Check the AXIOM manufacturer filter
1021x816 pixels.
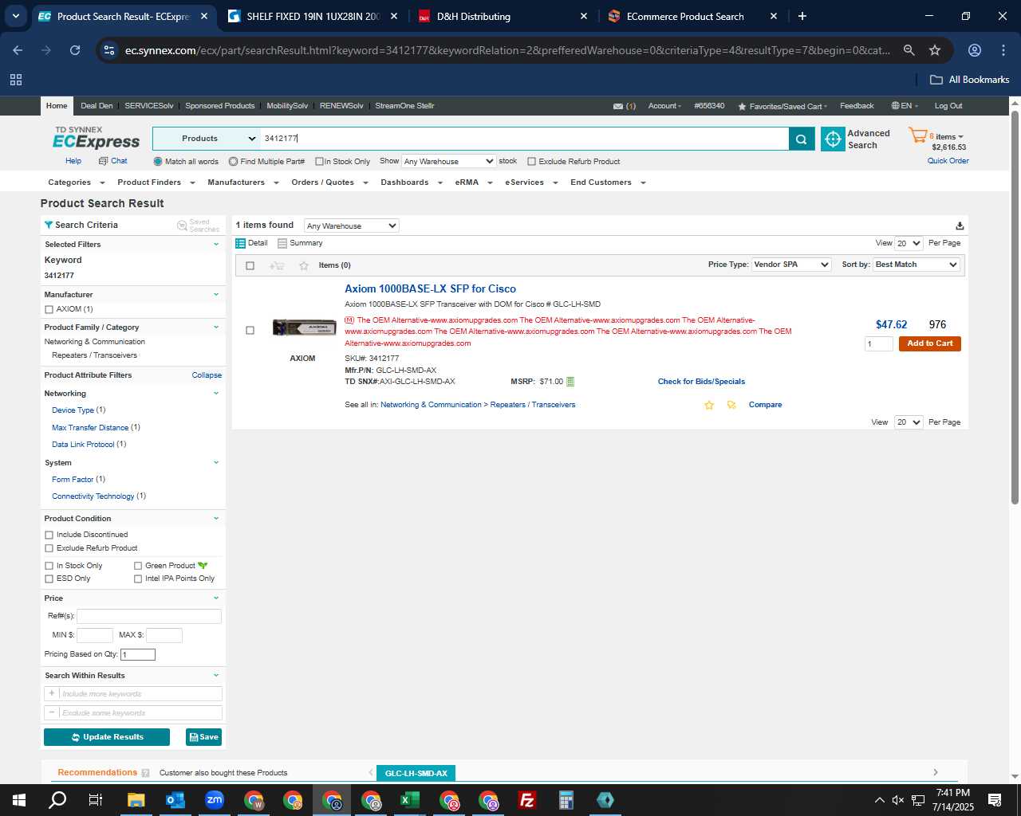coord(49,309)
